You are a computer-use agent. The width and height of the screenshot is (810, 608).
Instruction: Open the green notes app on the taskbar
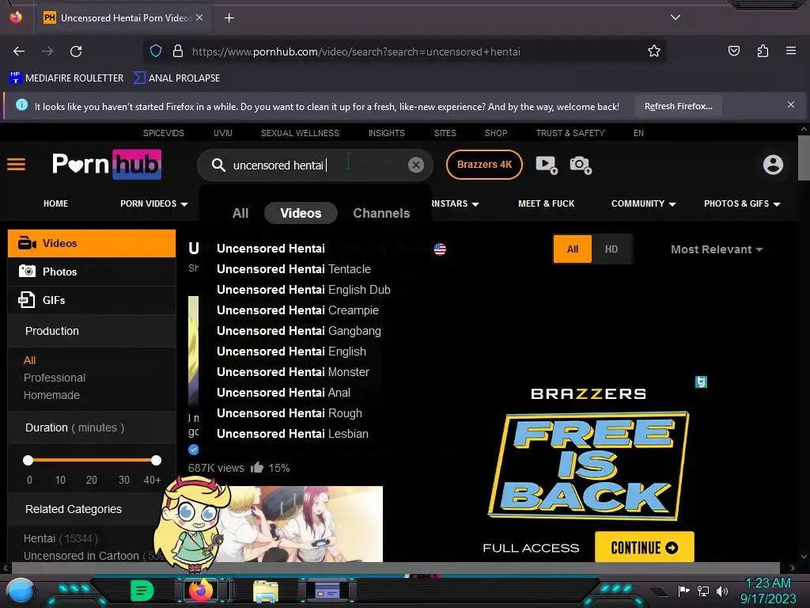point(142,591)
